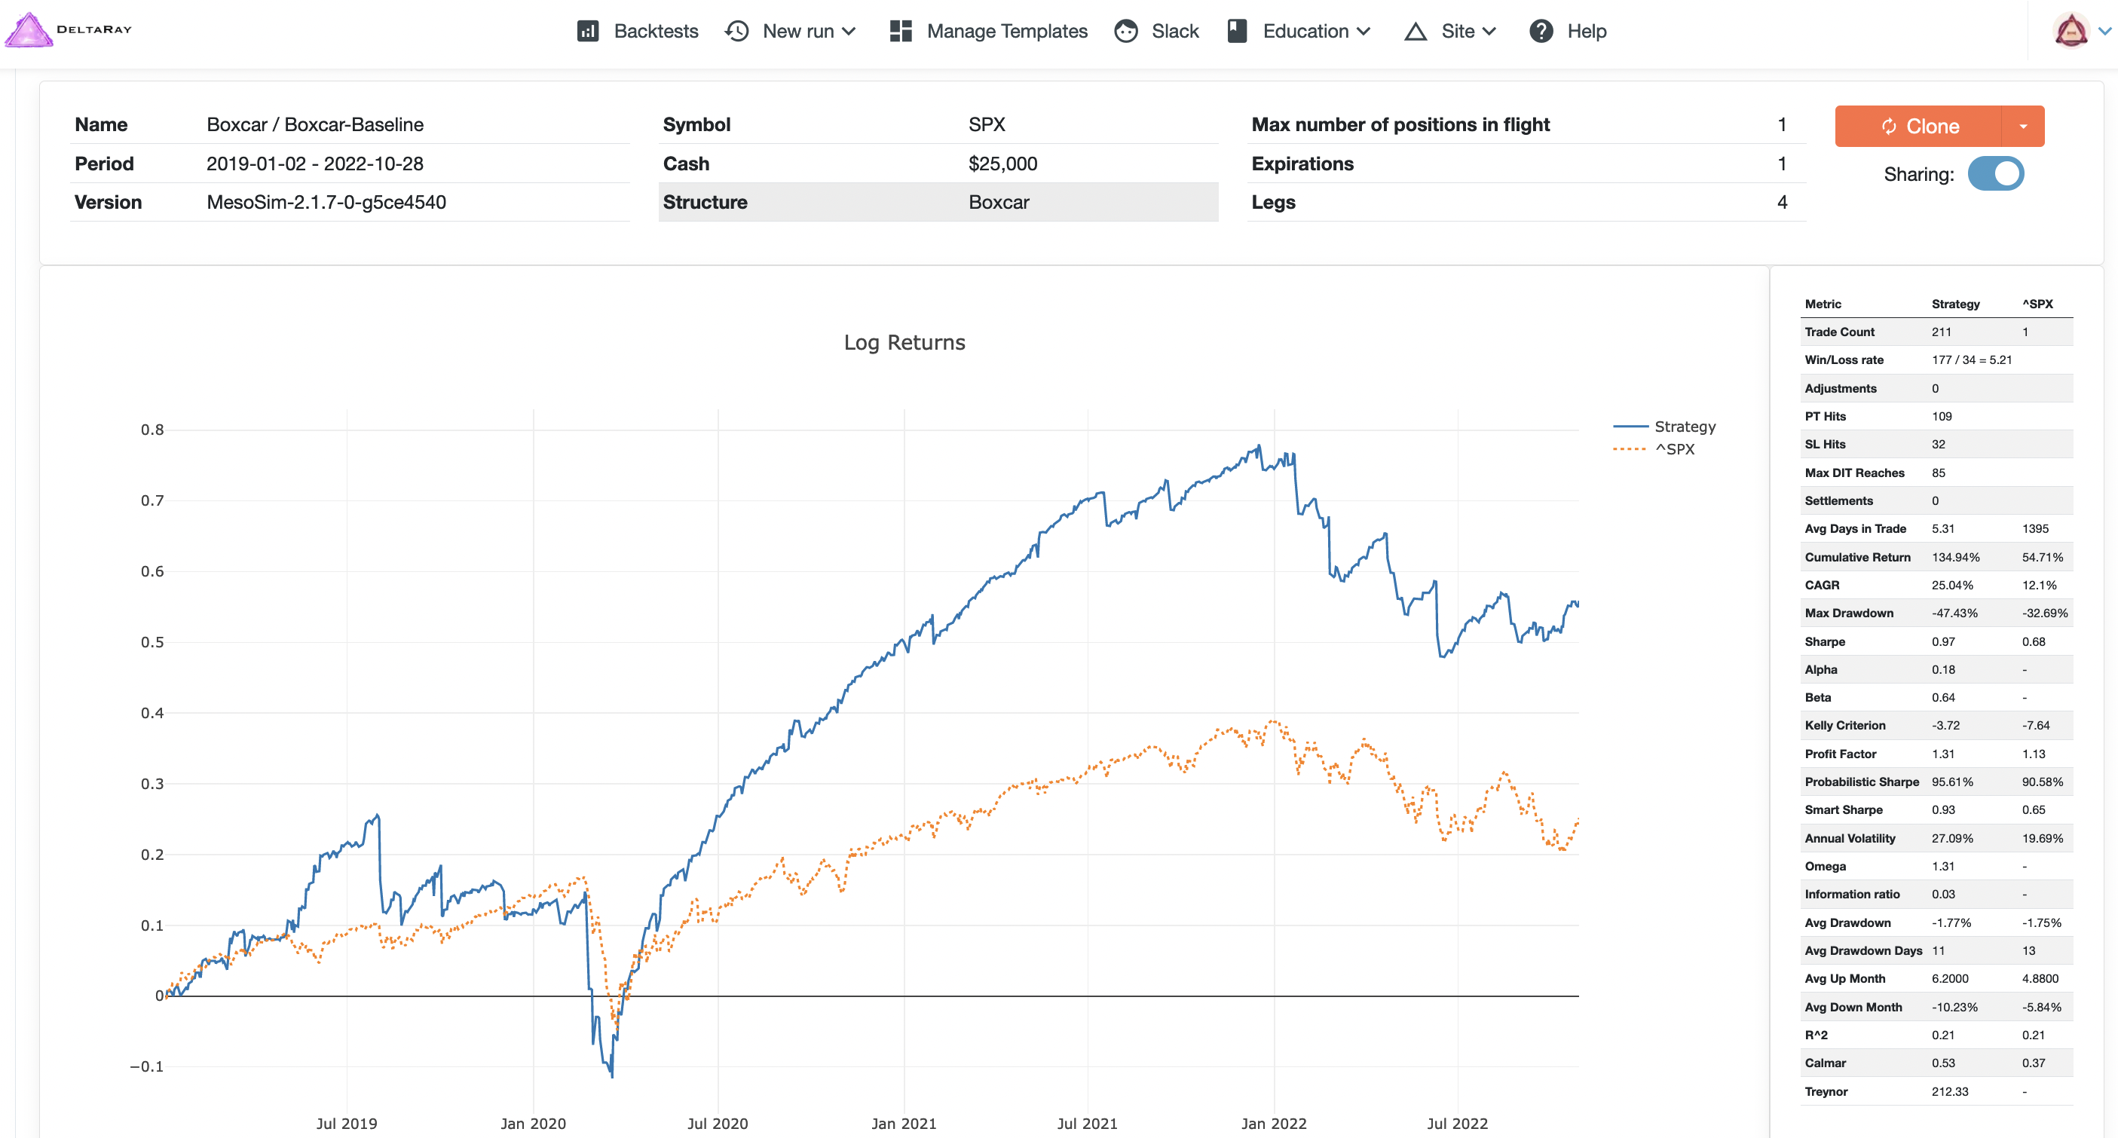Click the New run history clock icon
The width and height of the screenshot is (2118, 1138).
(736, 31)
